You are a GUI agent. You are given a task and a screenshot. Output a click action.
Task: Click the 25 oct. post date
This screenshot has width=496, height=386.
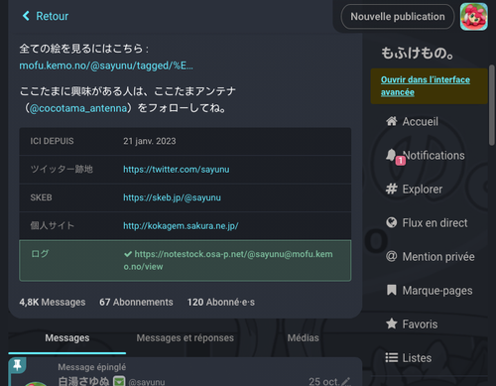tap(324, 381)
